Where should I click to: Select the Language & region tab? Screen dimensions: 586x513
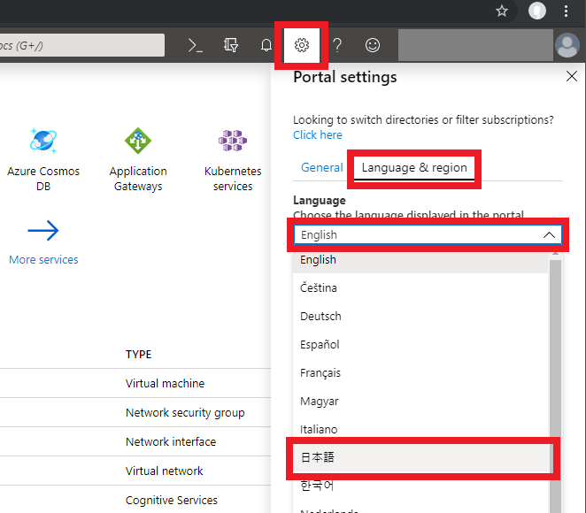tap(414, 168)
